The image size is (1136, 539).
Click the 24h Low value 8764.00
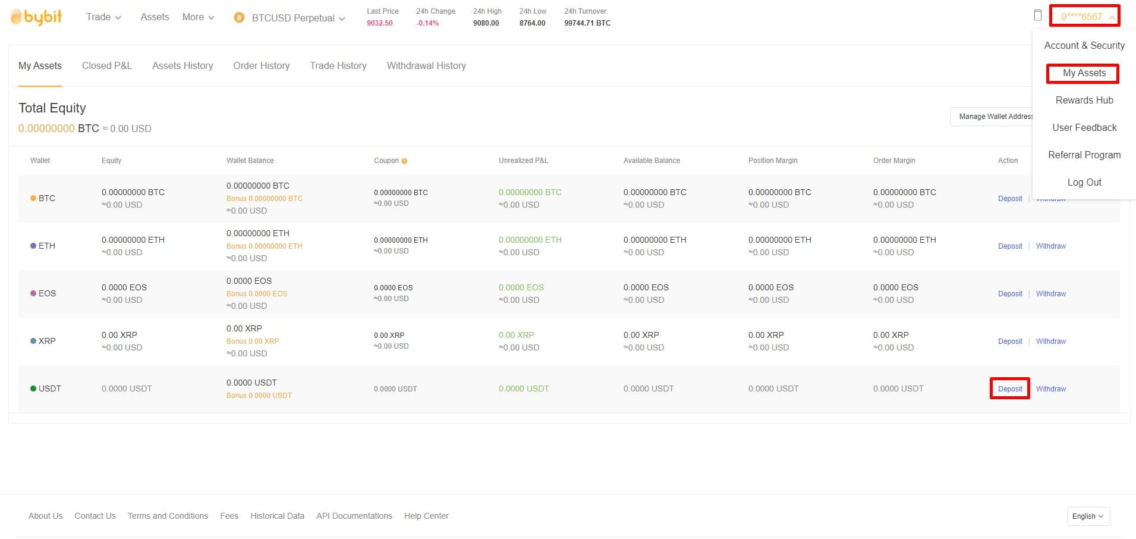point(532,23)
